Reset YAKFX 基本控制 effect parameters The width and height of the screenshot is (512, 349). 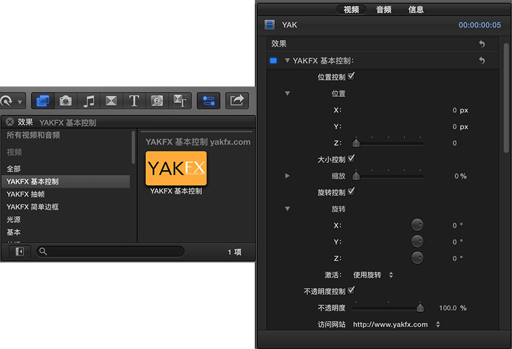point(482,61)
